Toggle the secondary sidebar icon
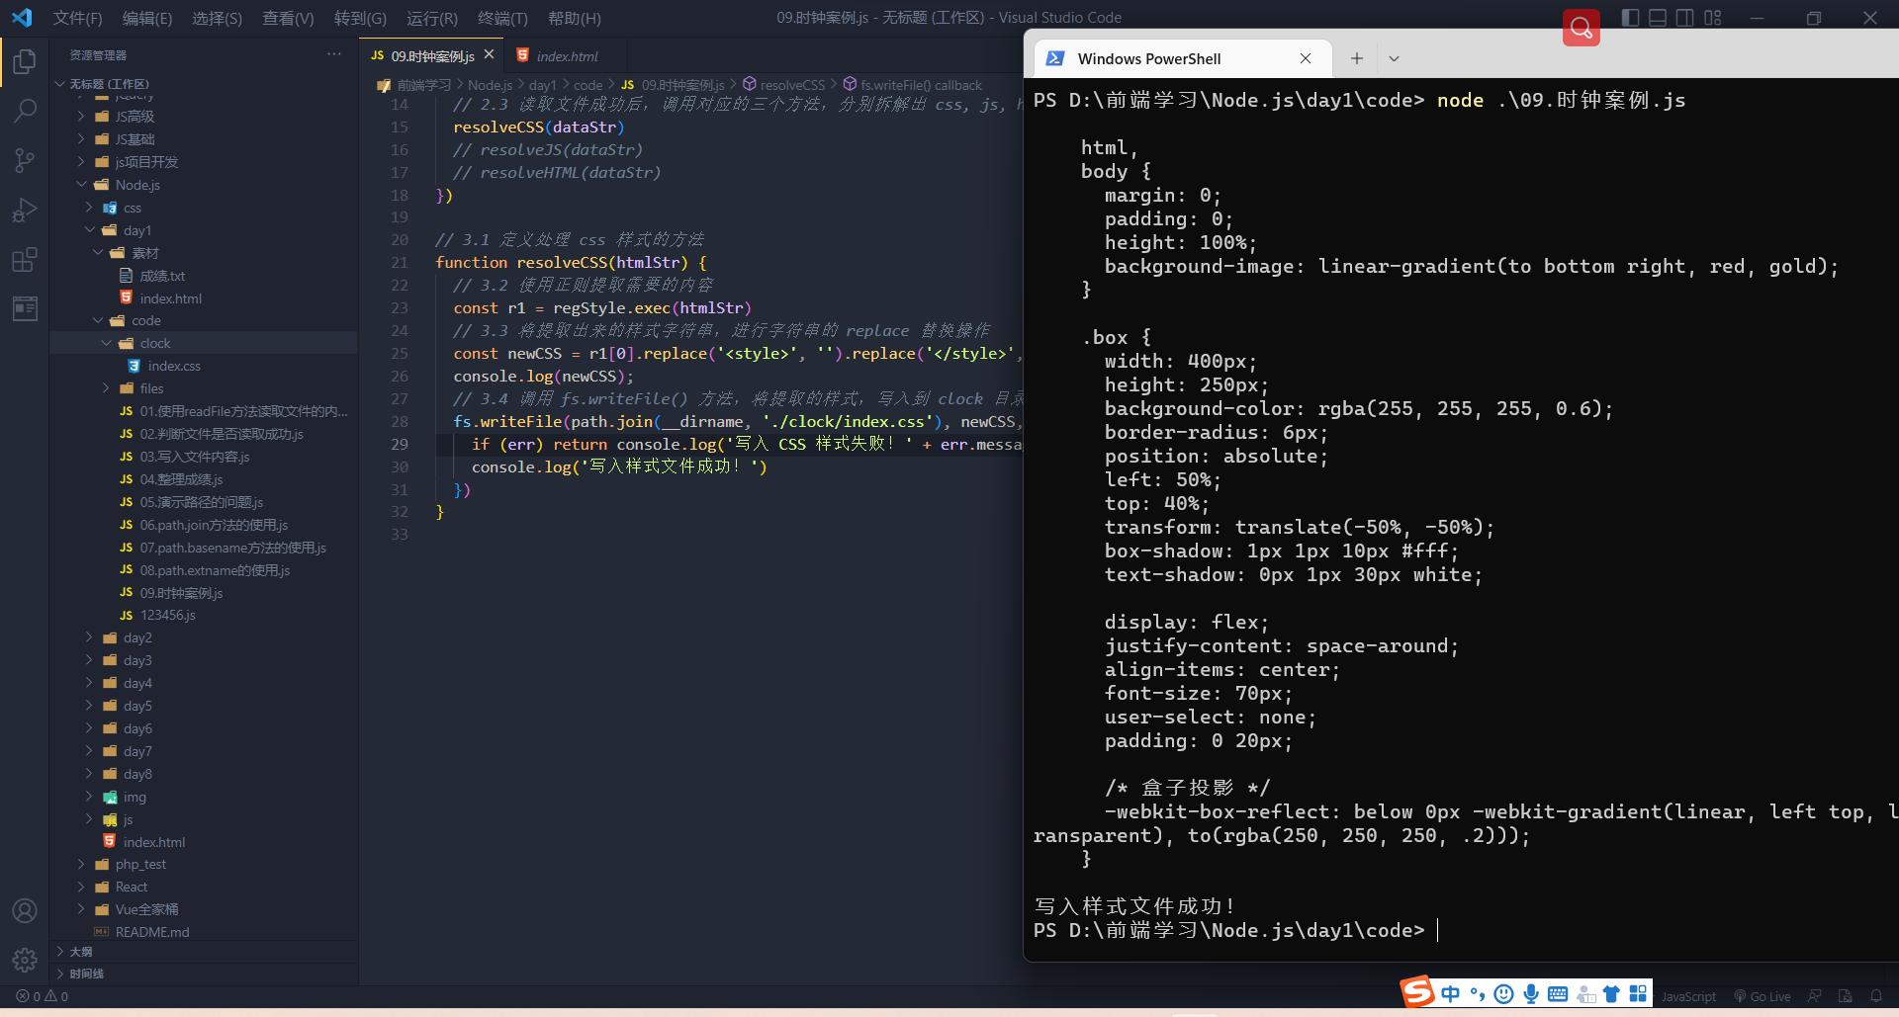Image resolution: width=1899 pixels, height=1017 pixels. point(1684,18)
